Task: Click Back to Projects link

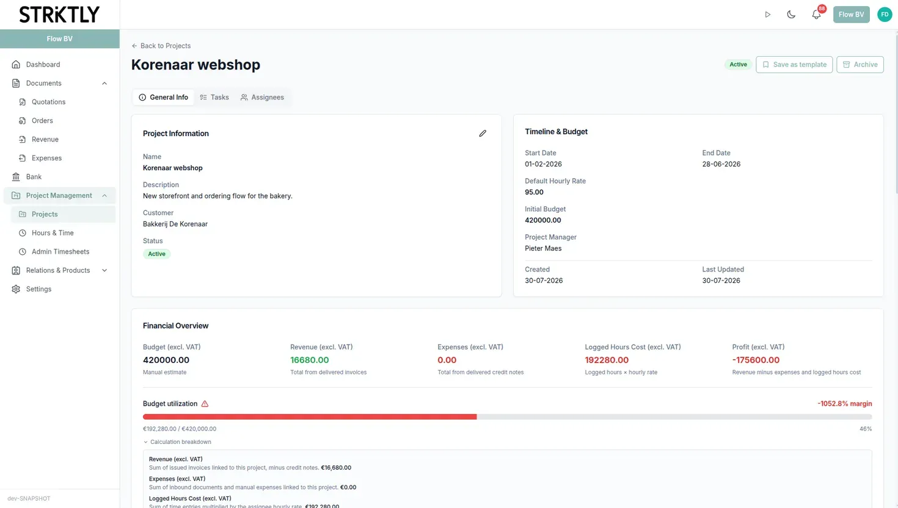Action: point(161,46)
